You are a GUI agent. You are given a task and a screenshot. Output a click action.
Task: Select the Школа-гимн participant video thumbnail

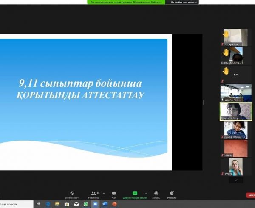(233, 93)
